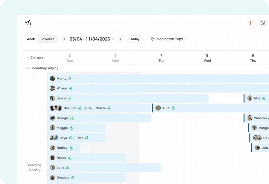The width and height of the screenshot is (269, 184).
Task: Select the Tue 7 column header
Action: coord(161,58)
